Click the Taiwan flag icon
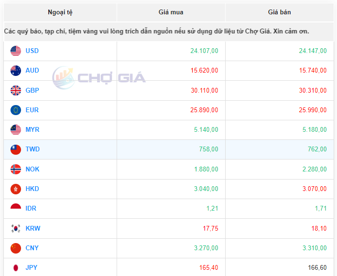 coord(16,149)
